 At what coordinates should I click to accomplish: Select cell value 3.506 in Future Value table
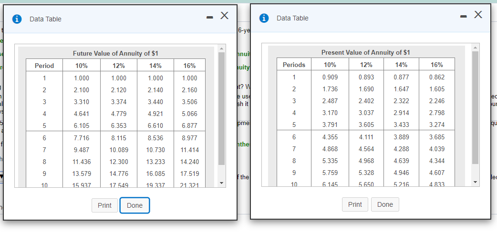click(x=189, y=102)
